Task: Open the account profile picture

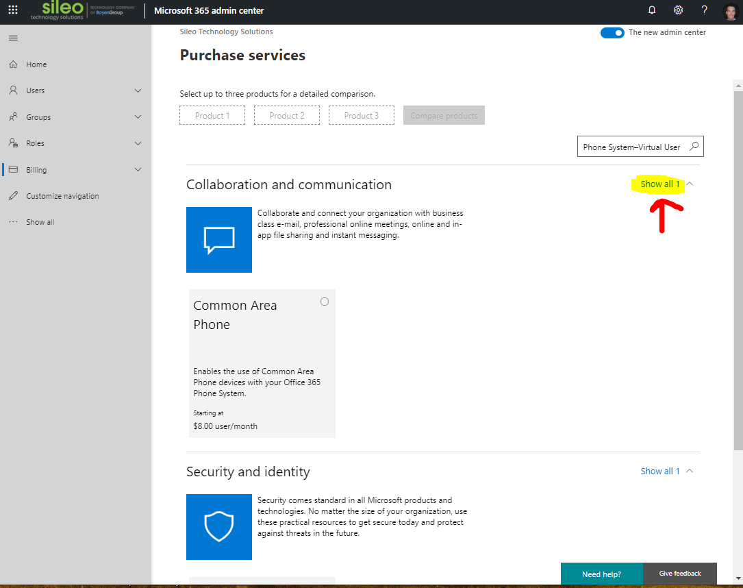Action: (731, 10)
